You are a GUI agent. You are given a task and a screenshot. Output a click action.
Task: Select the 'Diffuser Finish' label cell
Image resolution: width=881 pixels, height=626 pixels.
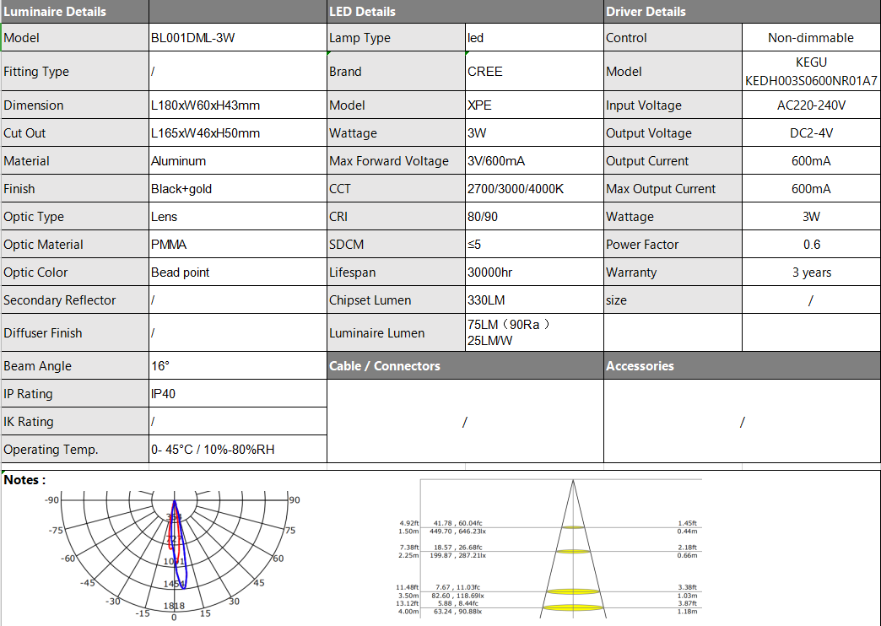[75, 332]
